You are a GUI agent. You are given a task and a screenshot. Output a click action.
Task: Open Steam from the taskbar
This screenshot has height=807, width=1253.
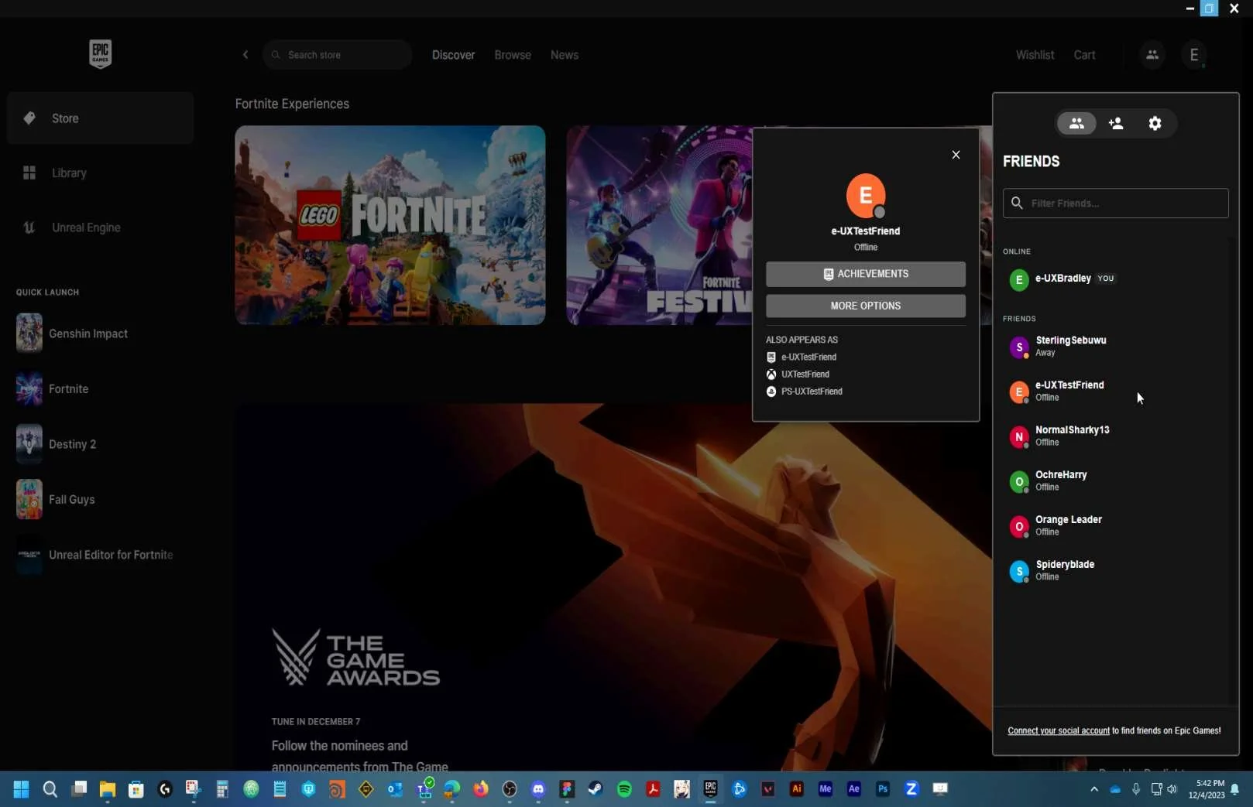click(x=595, y=789)
